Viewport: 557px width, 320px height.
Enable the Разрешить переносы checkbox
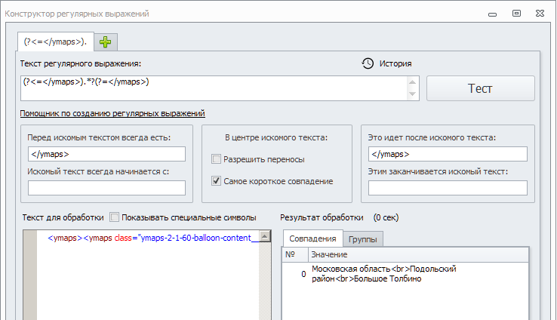217,159
